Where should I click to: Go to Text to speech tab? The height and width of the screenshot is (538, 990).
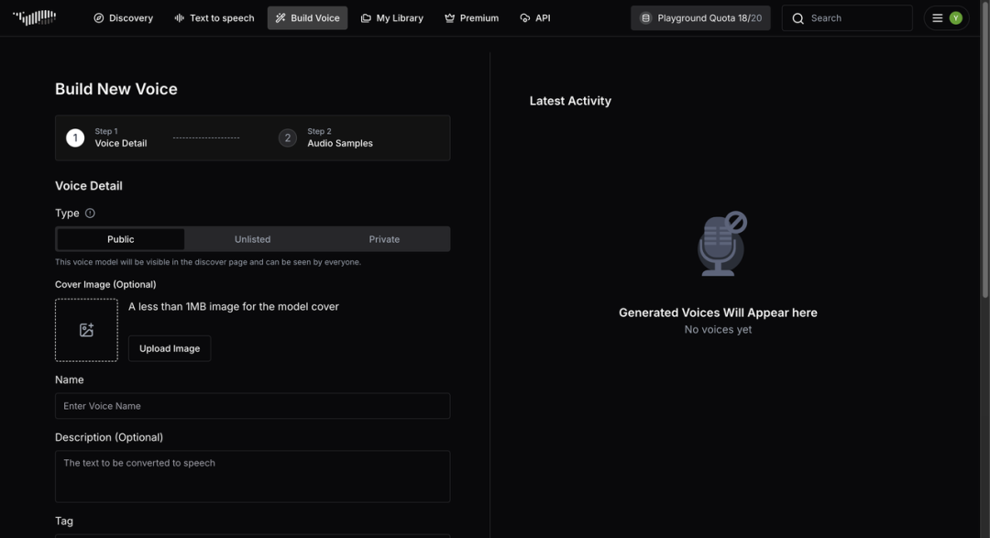click(x=214, y=18)
